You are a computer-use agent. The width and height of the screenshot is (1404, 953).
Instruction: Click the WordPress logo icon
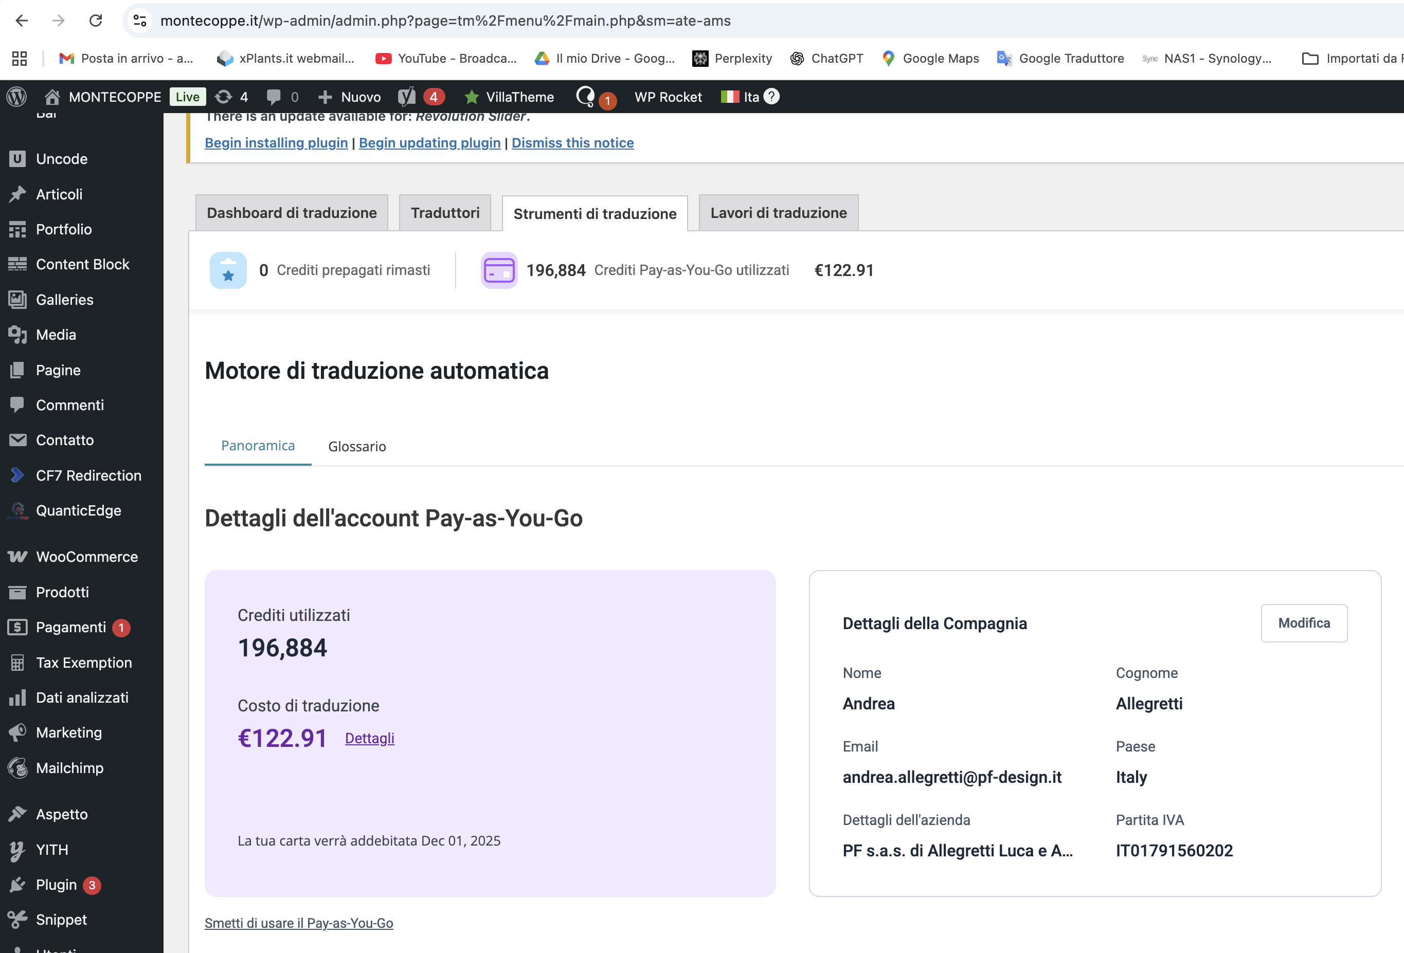[17, 97]
